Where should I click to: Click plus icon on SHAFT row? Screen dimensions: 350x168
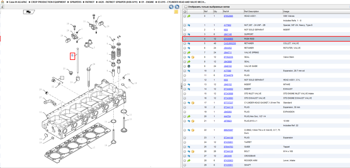click(x=185, y=165)
